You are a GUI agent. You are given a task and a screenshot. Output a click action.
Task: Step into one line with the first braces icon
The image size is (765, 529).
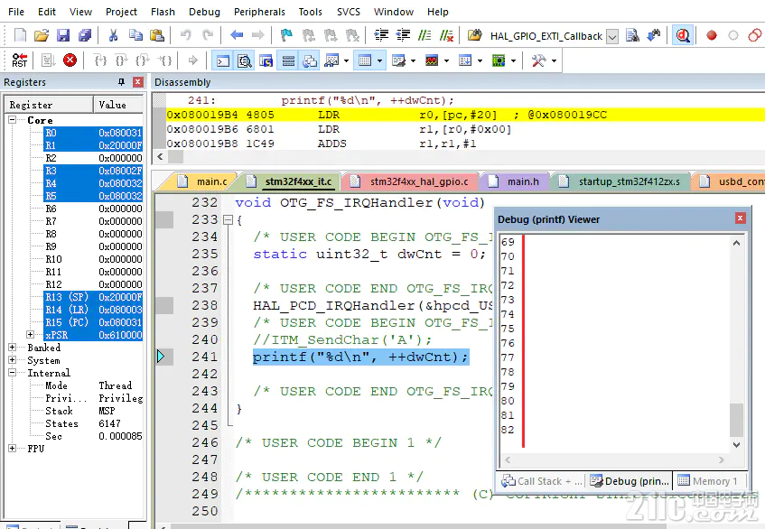pos(100,60)
